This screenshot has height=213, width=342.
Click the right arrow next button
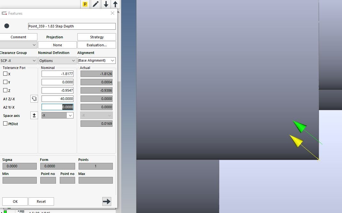107,202
